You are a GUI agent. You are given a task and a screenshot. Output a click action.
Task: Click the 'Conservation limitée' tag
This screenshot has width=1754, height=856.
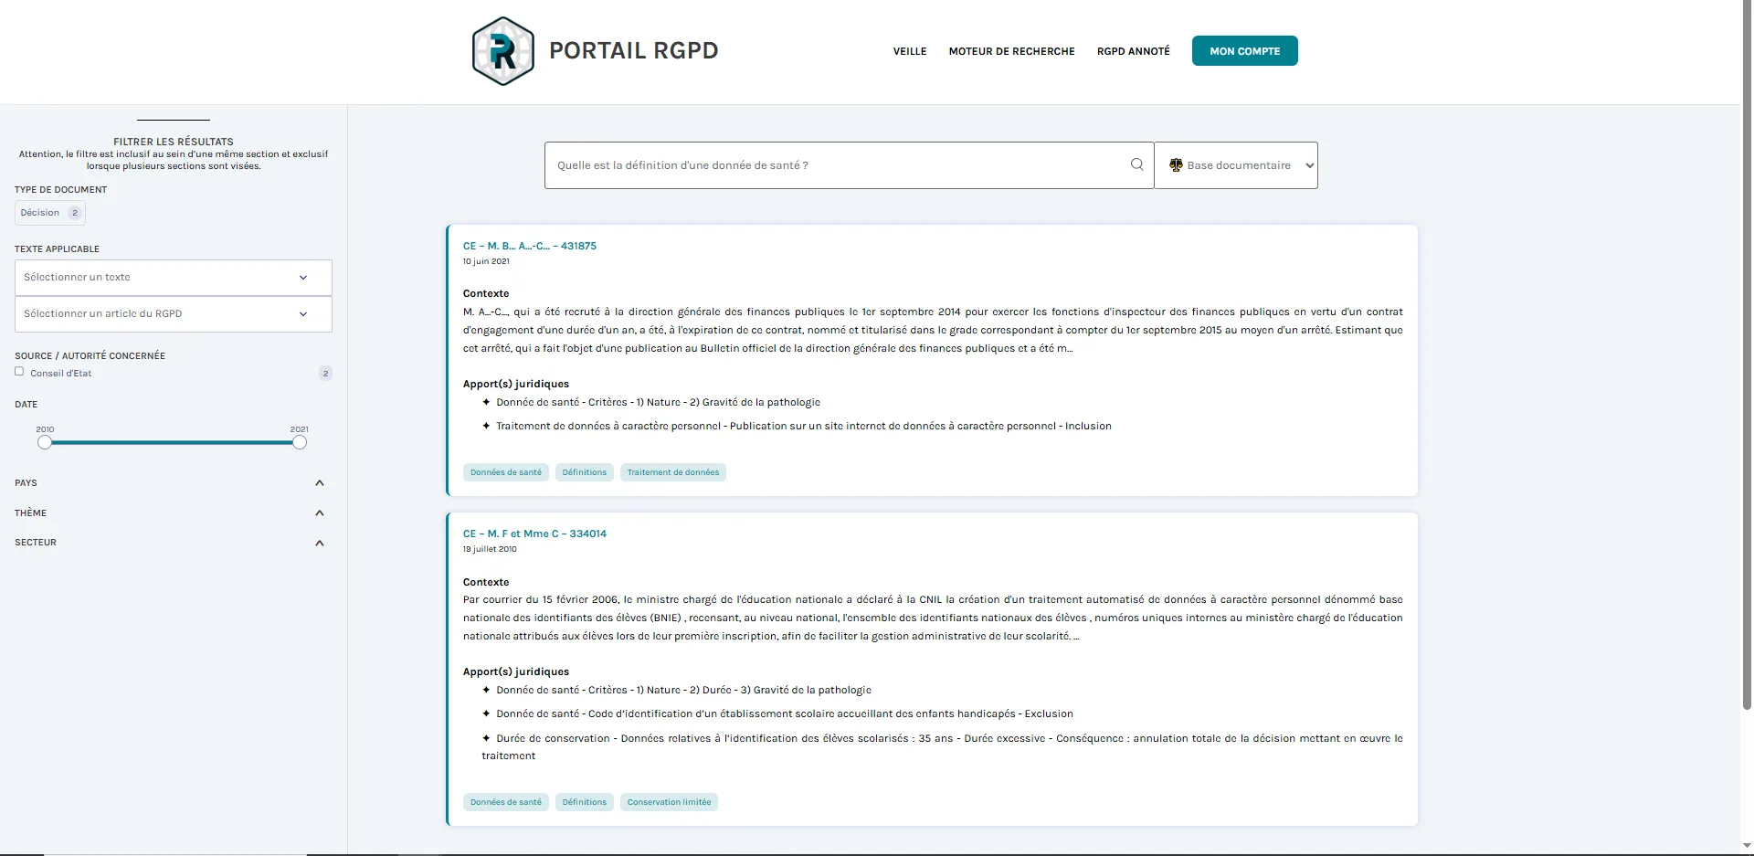click(669, 802)
